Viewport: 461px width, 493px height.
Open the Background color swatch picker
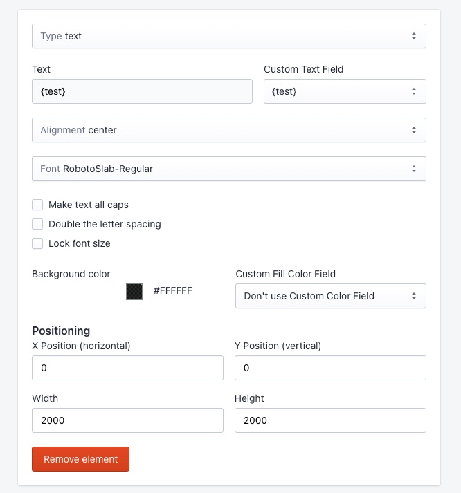click(134, 291)
